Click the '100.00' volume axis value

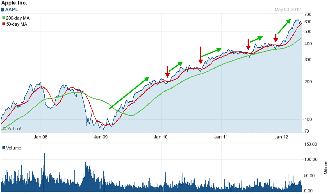(x=311, y=159)
